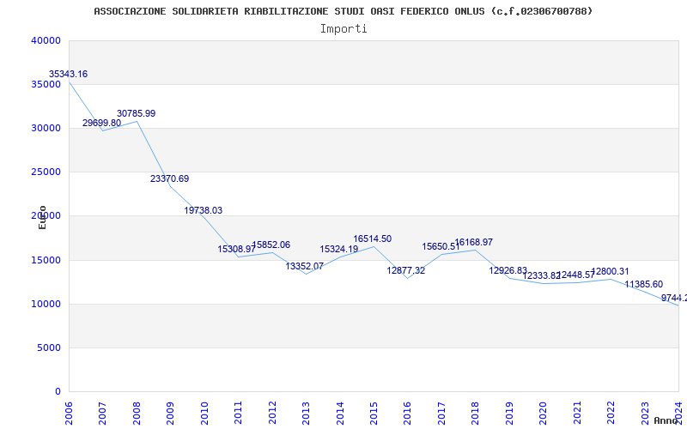Viewport: 687px width, 429px height.
Task: Click x-axis year 2016
Action: coord(407,413)
